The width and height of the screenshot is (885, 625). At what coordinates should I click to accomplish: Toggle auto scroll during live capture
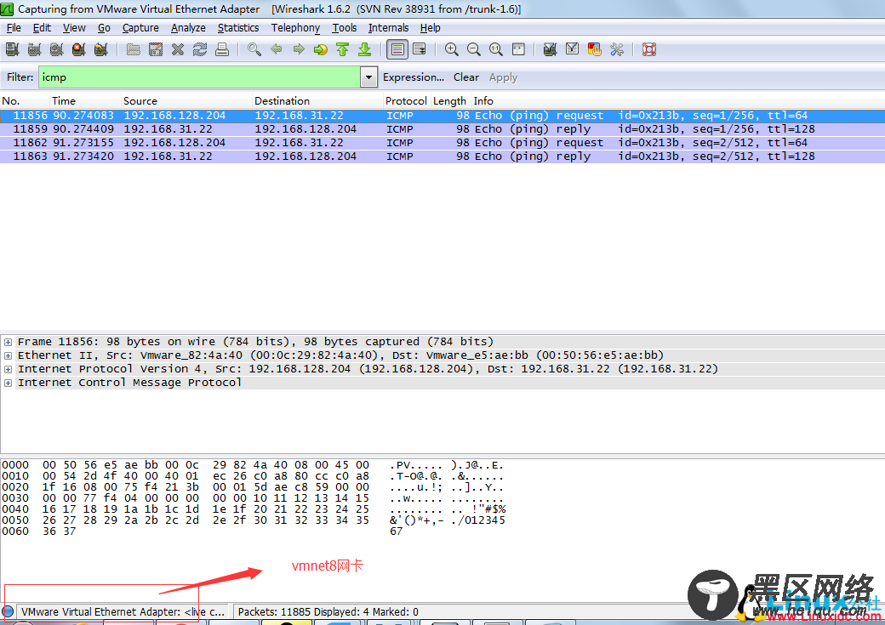pyautogui.click(x=420, y=49)
